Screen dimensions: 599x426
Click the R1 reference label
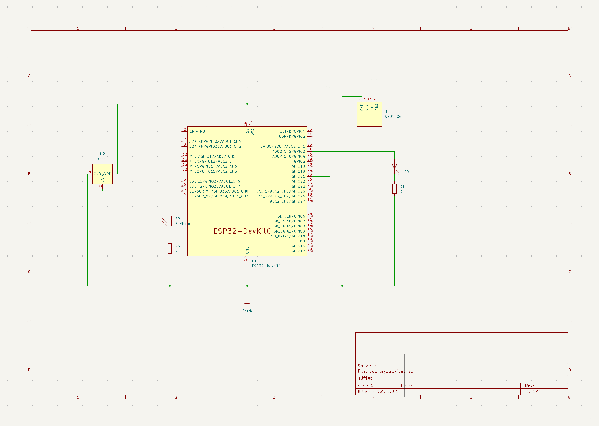coord(402,186)
